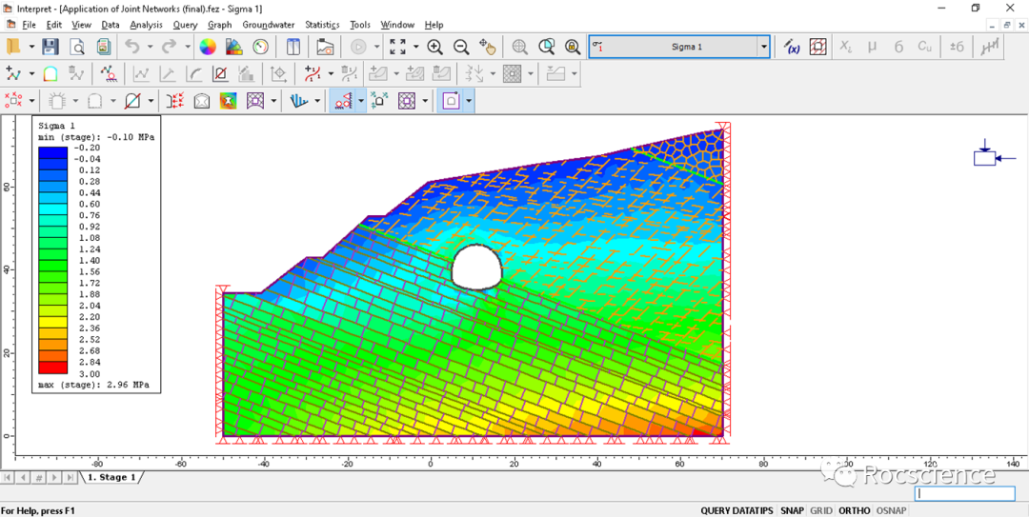Select the '1. Stage 1' tab
Screen dimensions: 1029x517
pos(112,477)
